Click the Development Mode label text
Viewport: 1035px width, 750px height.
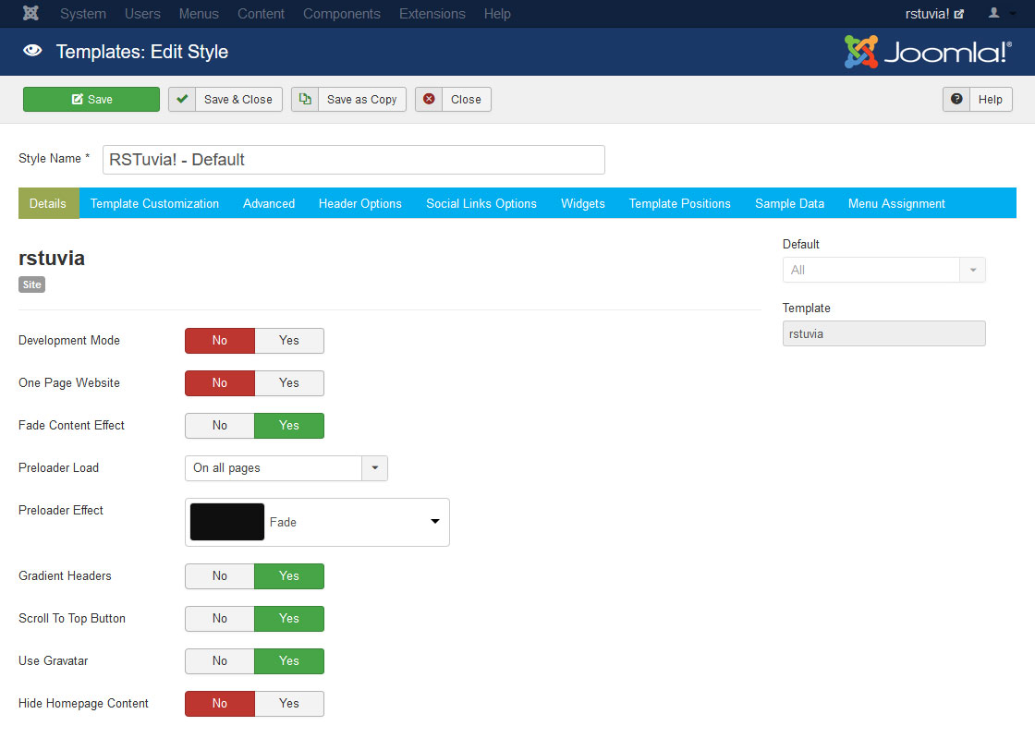pos(69,341)
